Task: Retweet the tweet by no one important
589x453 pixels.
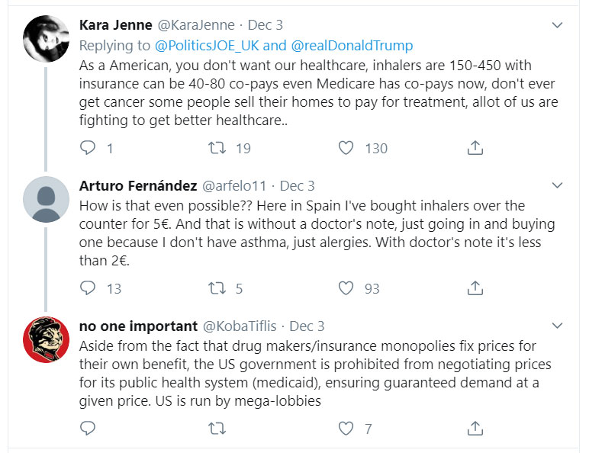Action: [x=217, y=429]
